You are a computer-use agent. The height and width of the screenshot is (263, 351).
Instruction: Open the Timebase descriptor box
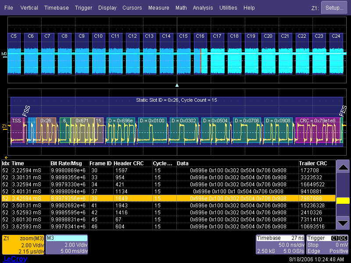[x=281, y=244]
